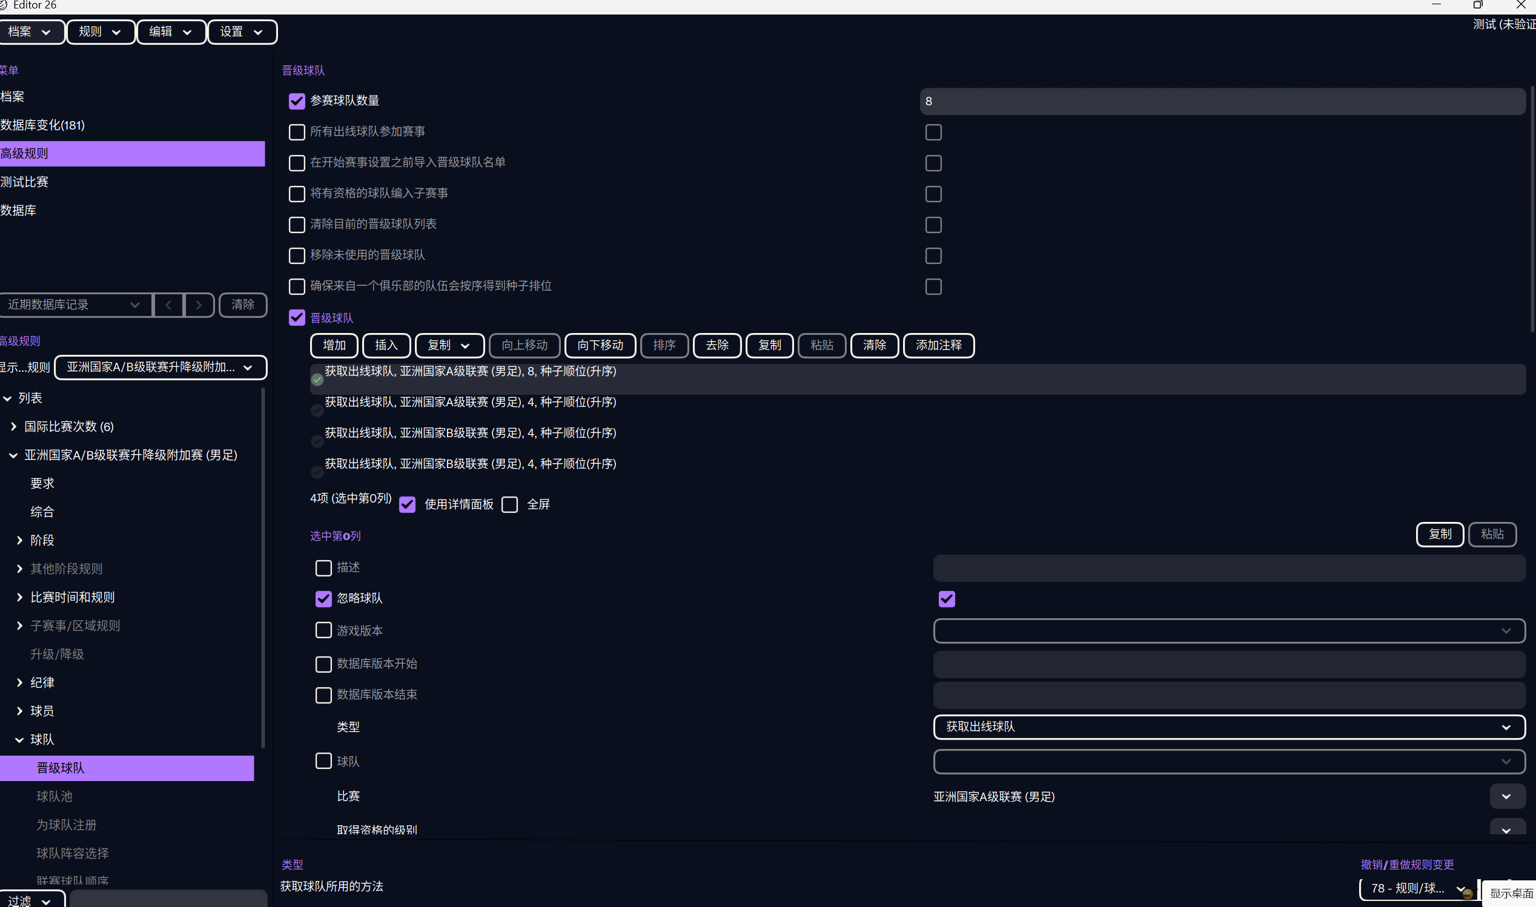Expand the 纪律 tree node
Screen dimensions: 1536x907
point(19,683)
